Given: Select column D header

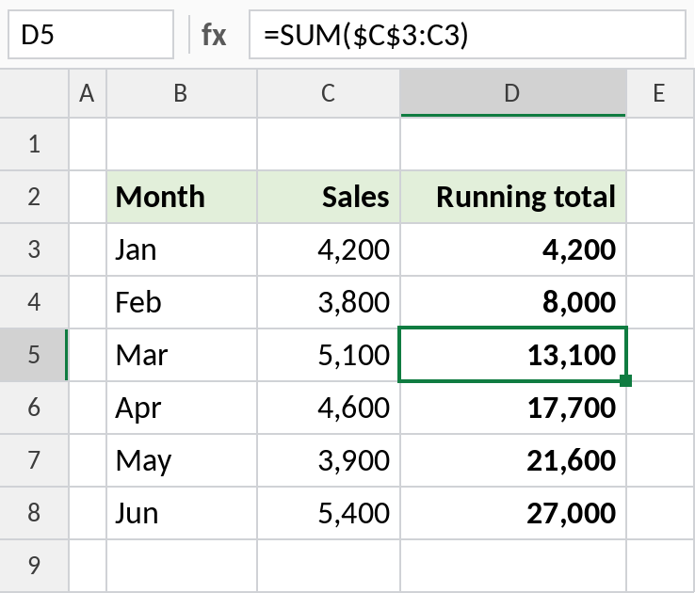Looking at the screenshot, I should point(513,93).
